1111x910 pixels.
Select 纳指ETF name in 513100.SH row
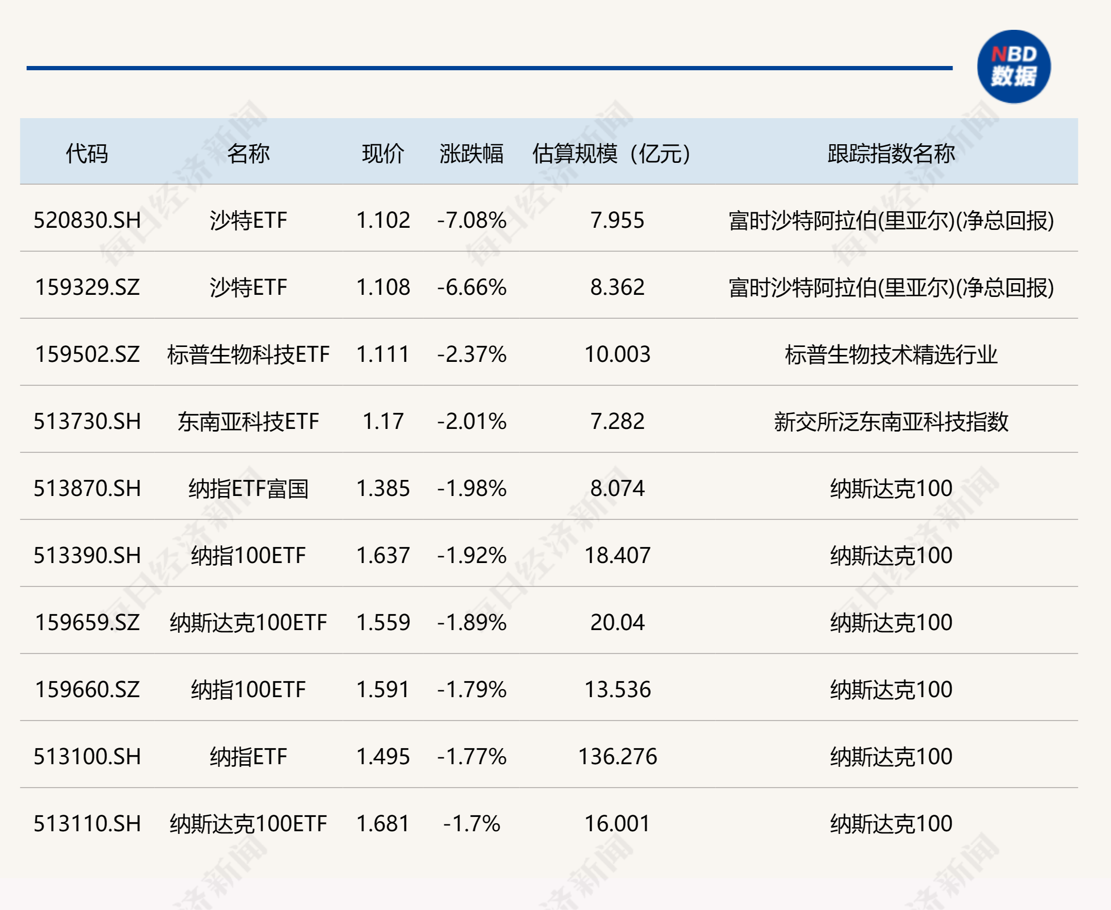click(x=248, y=757)
